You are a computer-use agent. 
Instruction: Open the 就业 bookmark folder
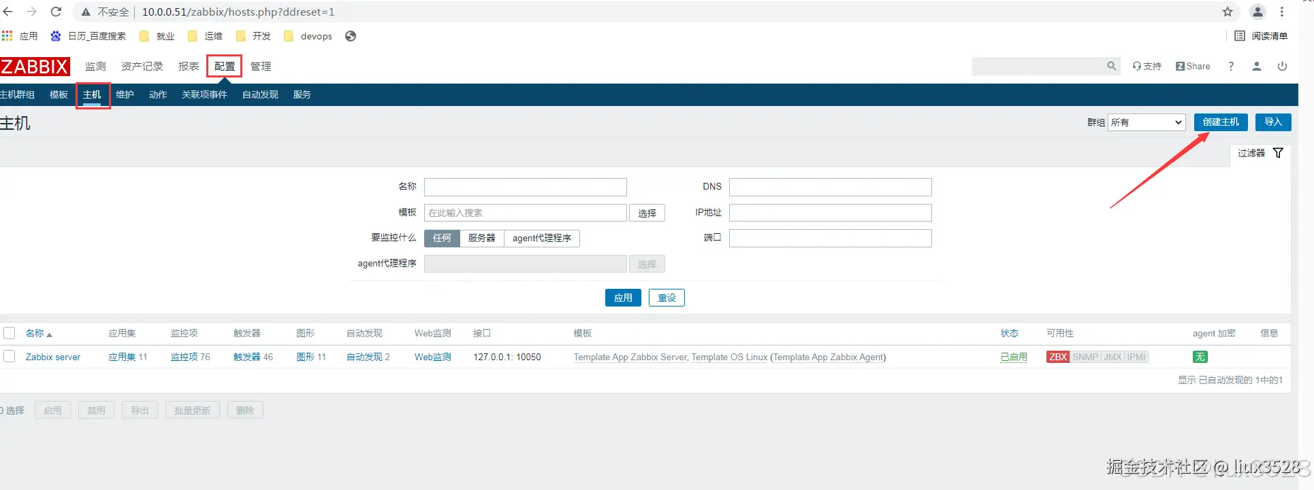157,36
